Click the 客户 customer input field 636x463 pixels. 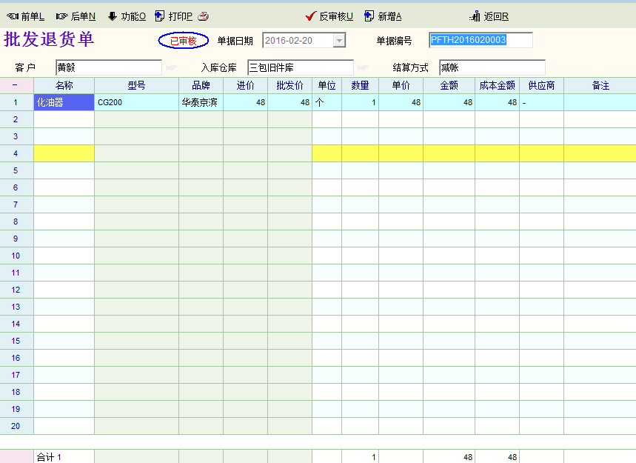(x=108, y=67)
